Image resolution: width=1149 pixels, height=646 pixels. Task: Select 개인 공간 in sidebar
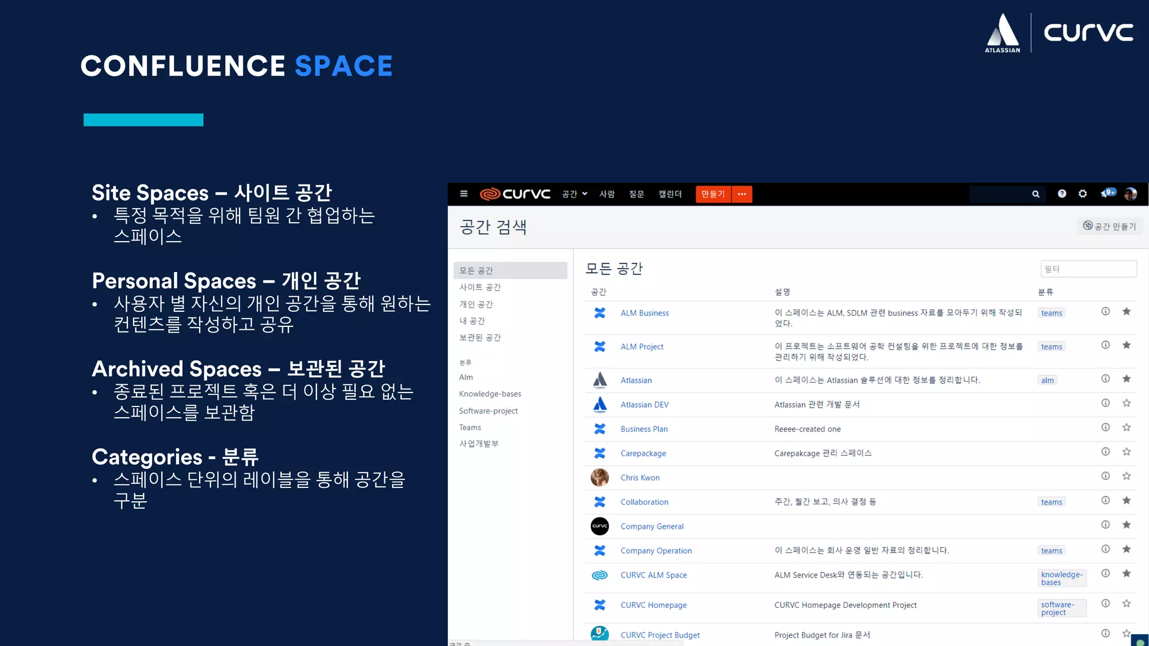click(x=476, y=304)
